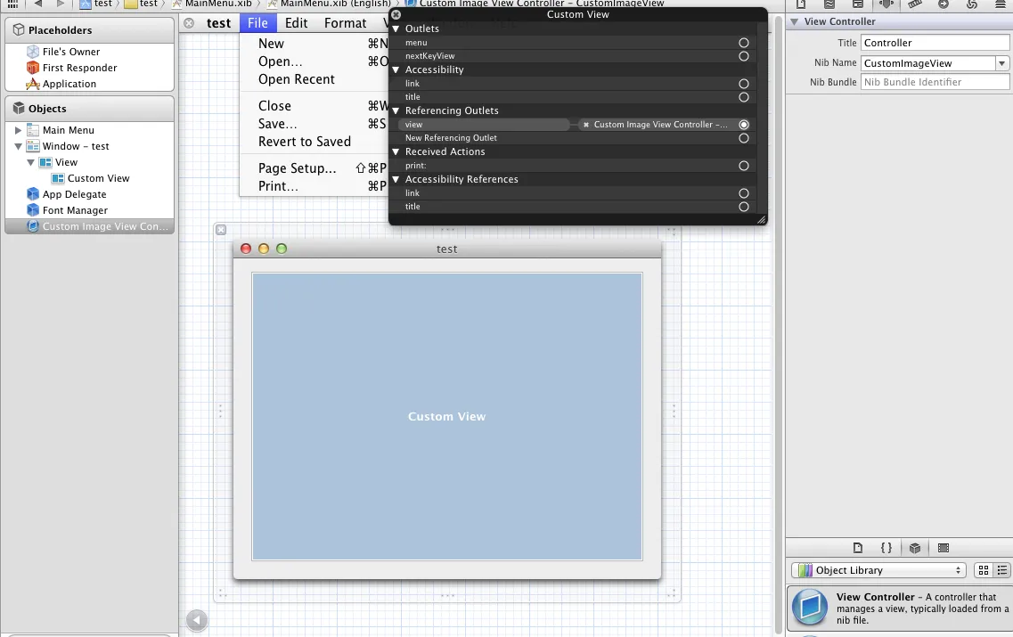The width and height of the screenshot is (1013, 637).
Task: Show the Object library cube tab
Action: 915,548
